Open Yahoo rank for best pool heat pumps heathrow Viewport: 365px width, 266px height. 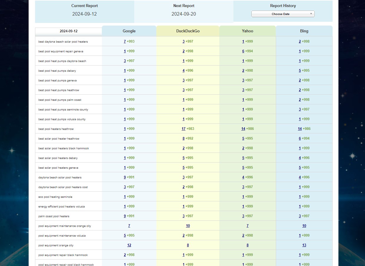coord(243,90)
